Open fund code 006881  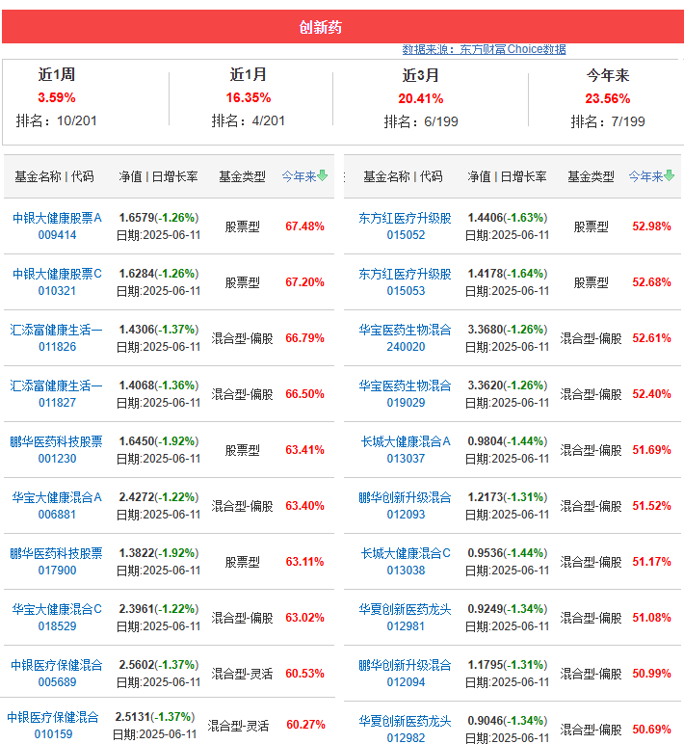click(57, 515)
